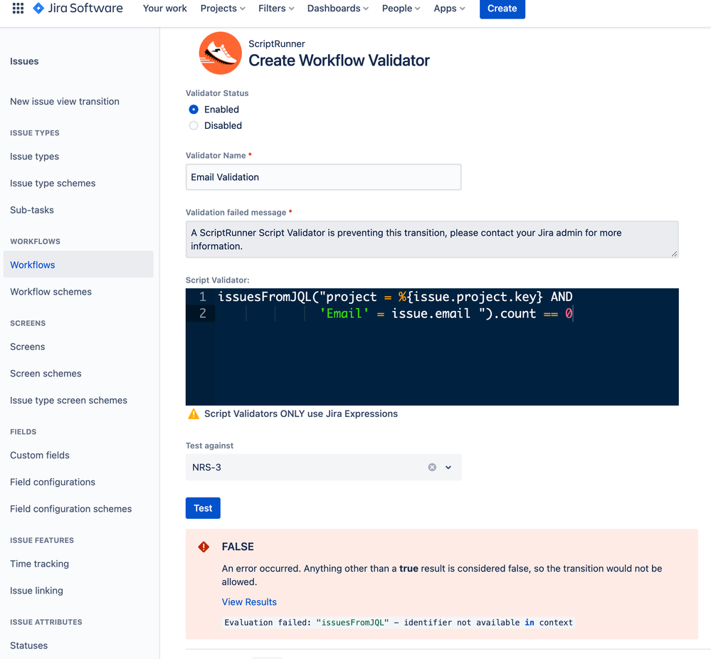Screen dimensions: 711x659
Task: Click the Create Workflow Validator heading
Action: tap(339, 60)
